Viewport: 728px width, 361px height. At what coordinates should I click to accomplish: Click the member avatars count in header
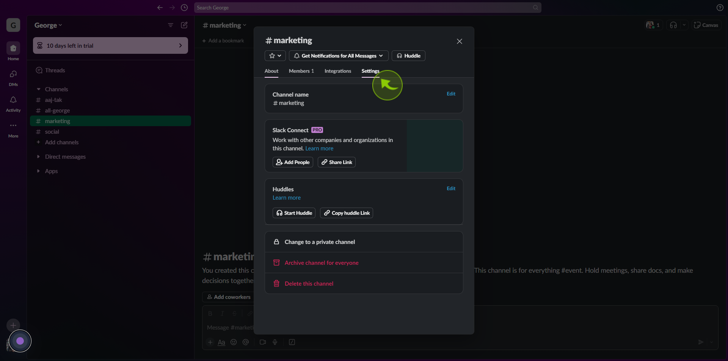tap(653, 25)
